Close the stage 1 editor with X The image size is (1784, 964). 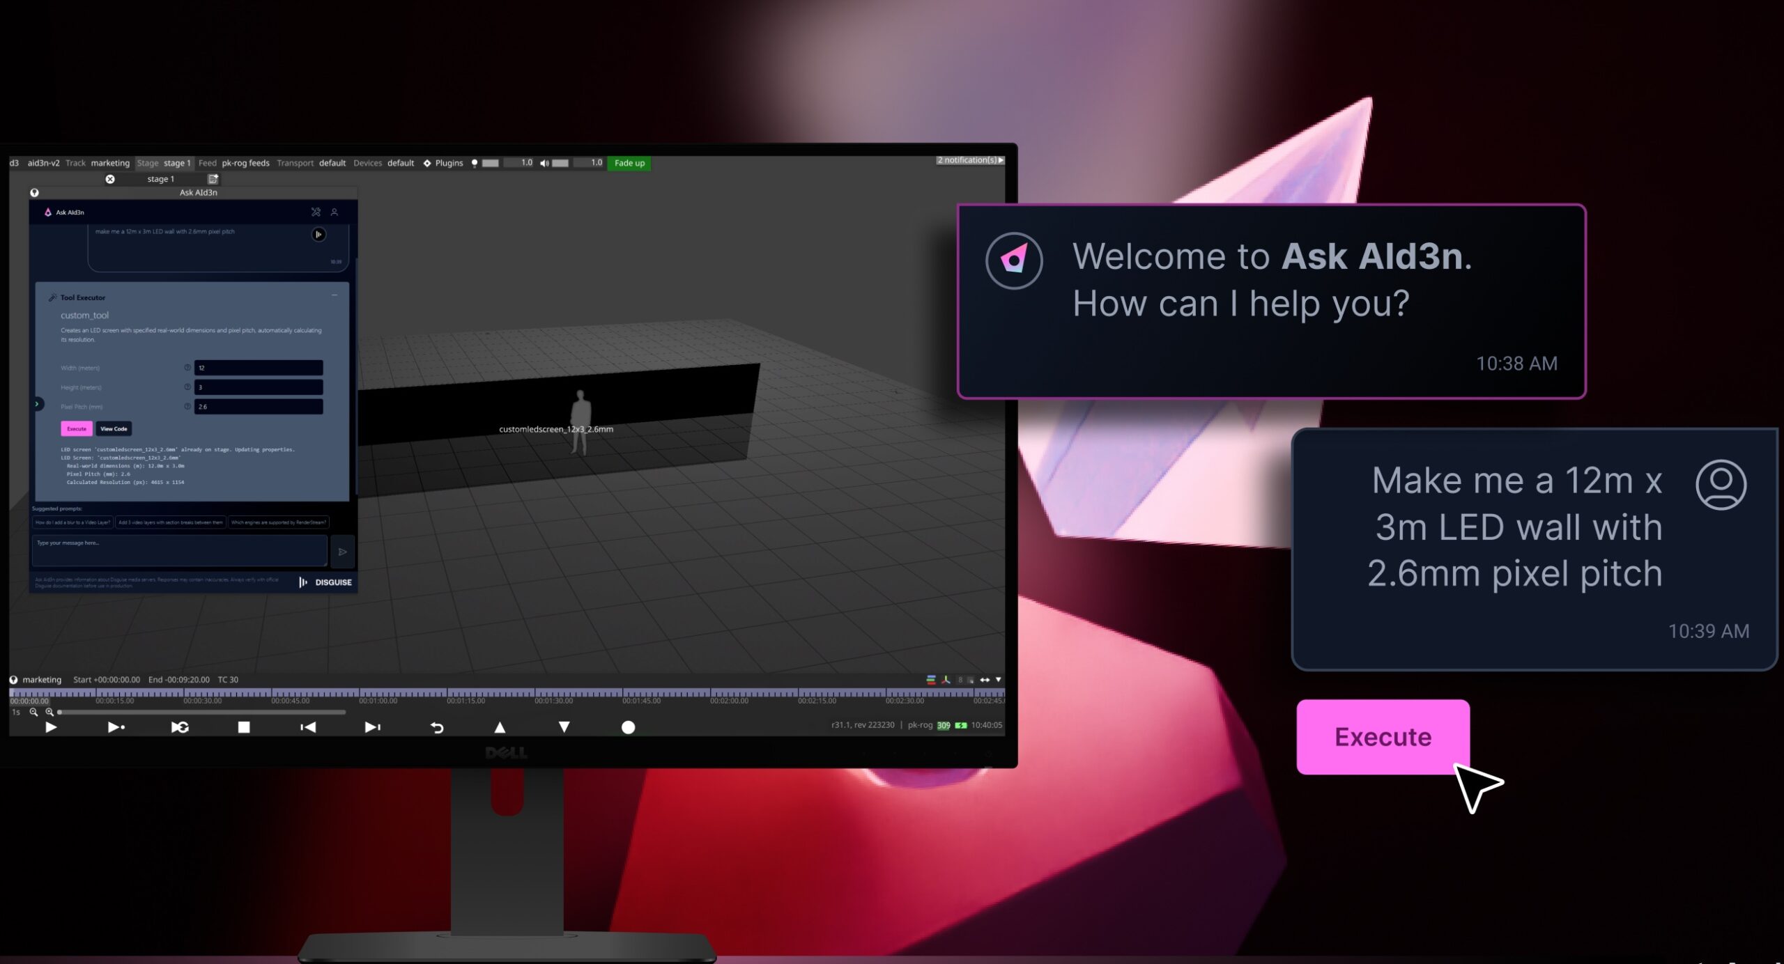point(110,179)
